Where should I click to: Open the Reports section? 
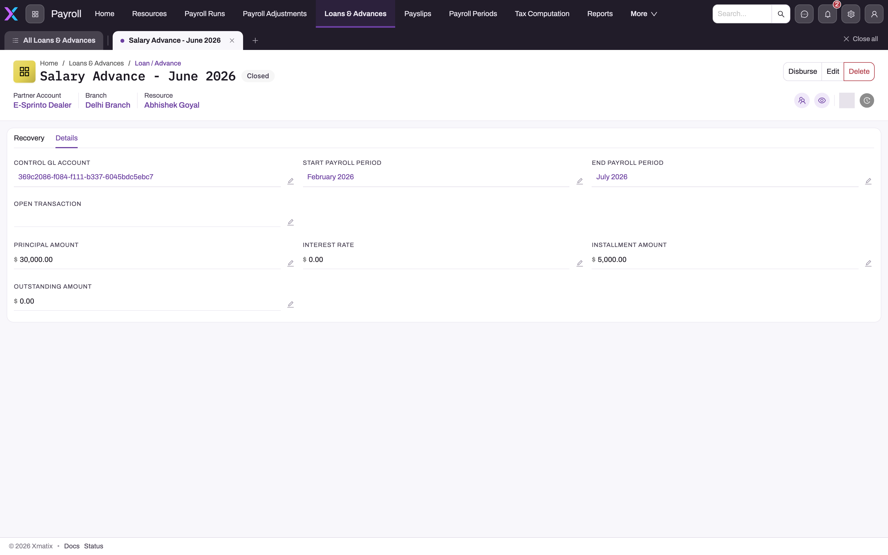pyautogui.click(x=600, y=14)
